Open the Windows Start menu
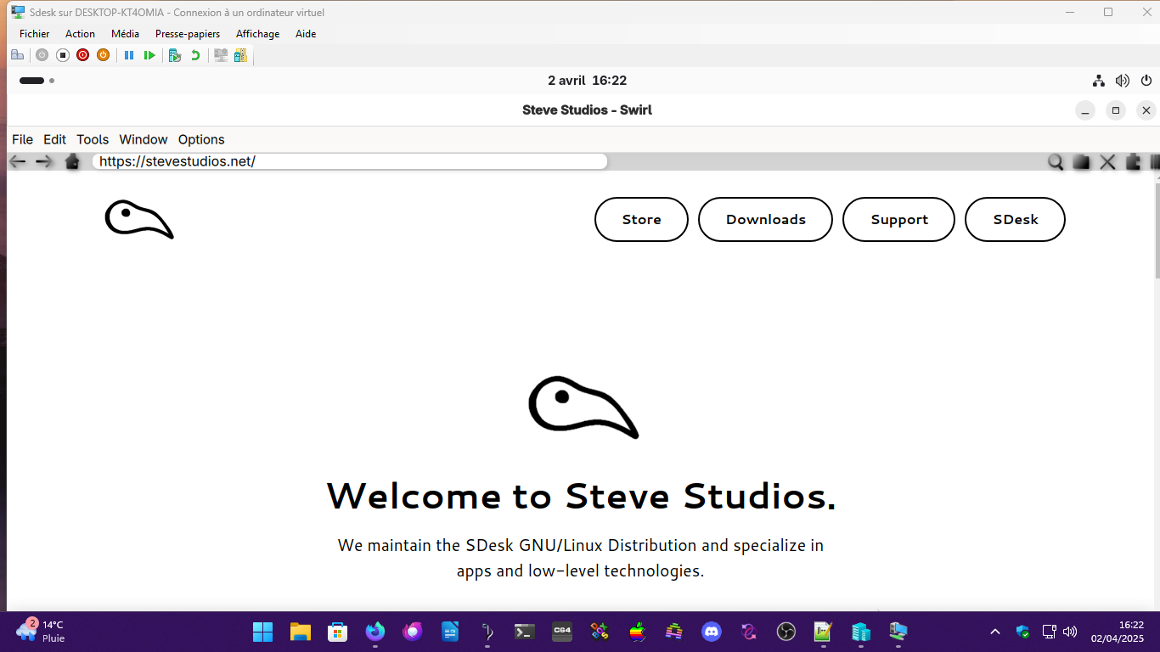1160x652 pixels. (263, 632)
